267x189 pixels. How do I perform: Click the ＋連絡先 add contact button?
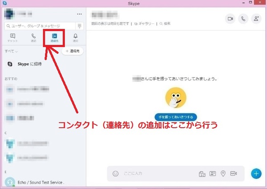click(72, 51)
